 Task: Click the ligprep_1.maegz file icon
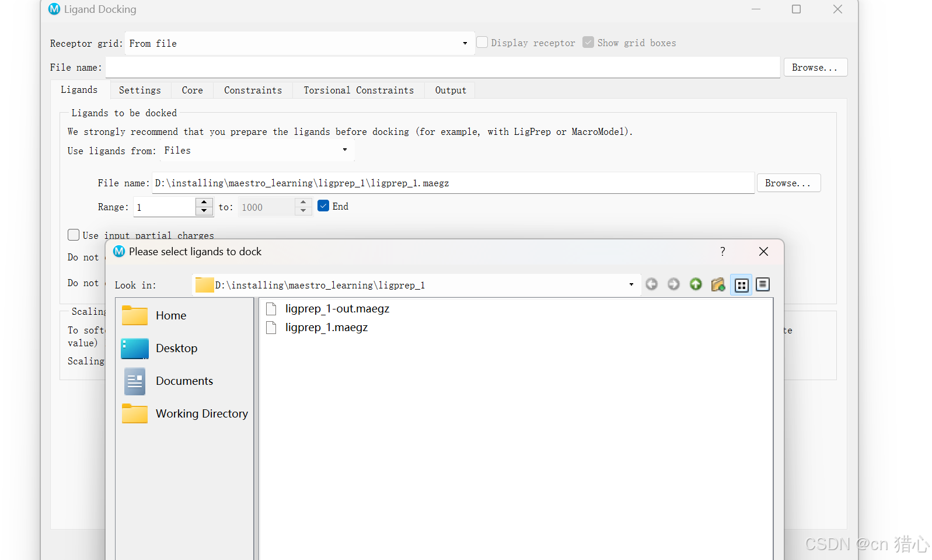coord(271,328)
